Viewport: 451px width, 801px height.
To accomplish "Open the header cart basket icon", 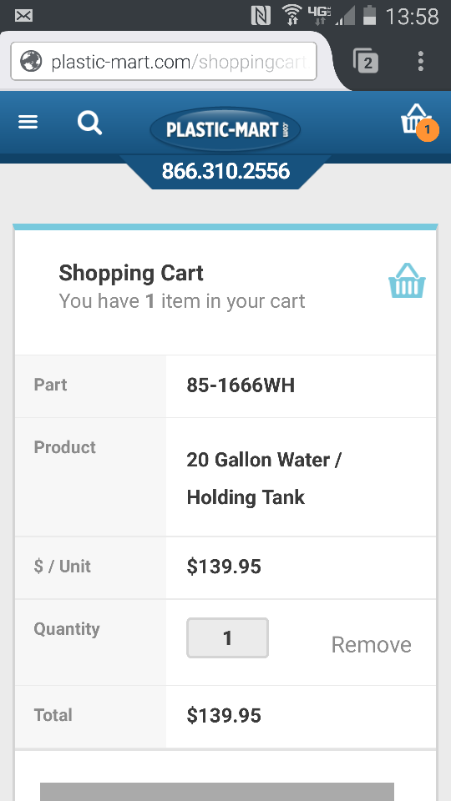I will click(x=415, y=119).
